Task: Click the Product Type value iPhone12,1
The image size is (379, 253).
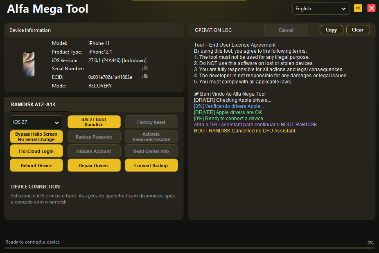Action: [100, 52]
